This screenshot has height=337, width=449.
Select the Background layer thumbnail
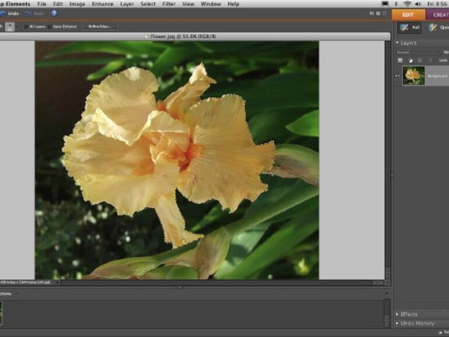[413, 76]
